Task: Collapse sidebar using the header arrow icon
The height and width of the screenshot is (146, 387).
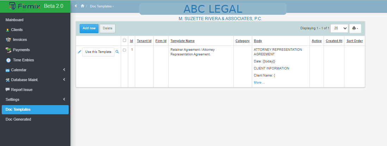Action: (x=76, y=6)
